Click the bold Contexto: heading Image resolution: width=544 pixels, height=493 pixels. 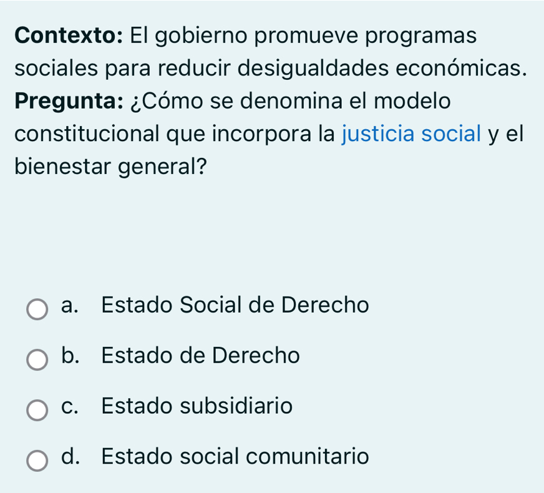(69, 36)
